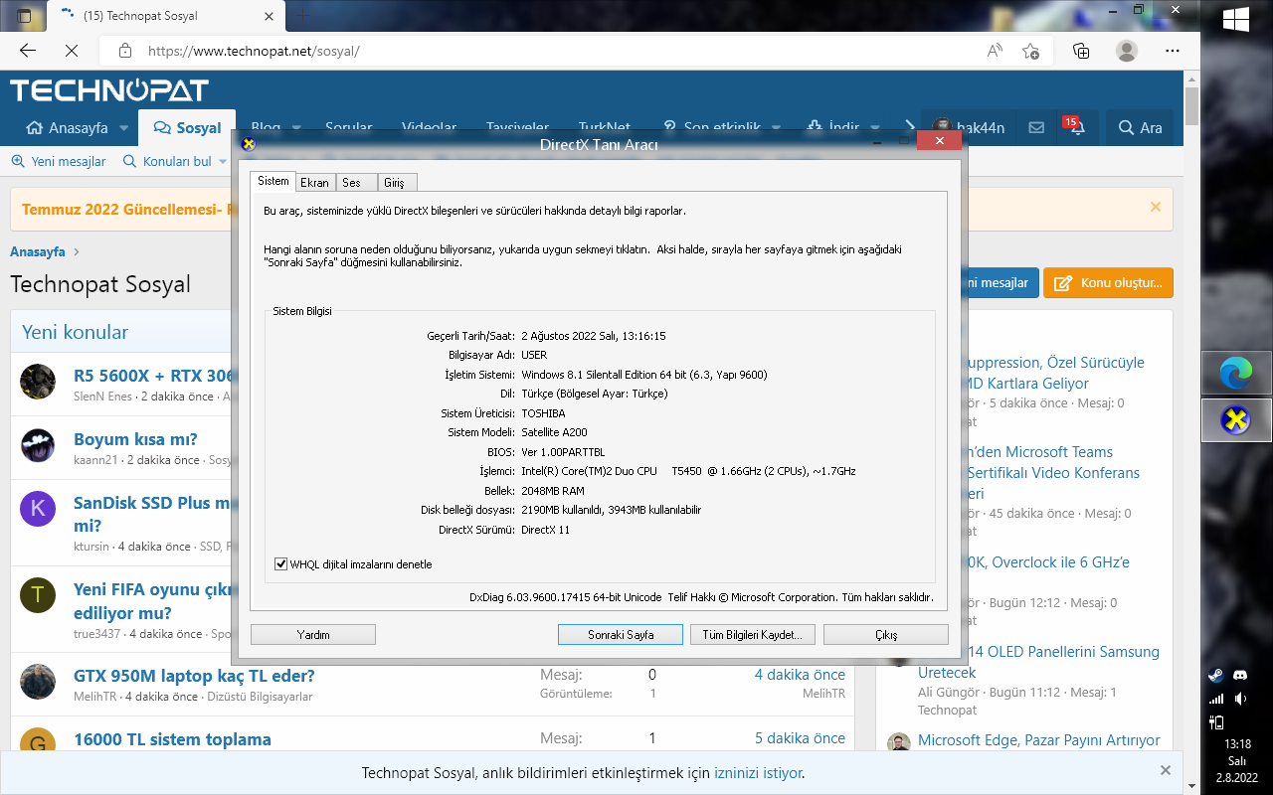Click MelihTR's avatar beside the GTX 950M thread
The height and width of the screenshot is (795, 1273).
point(38,682)
